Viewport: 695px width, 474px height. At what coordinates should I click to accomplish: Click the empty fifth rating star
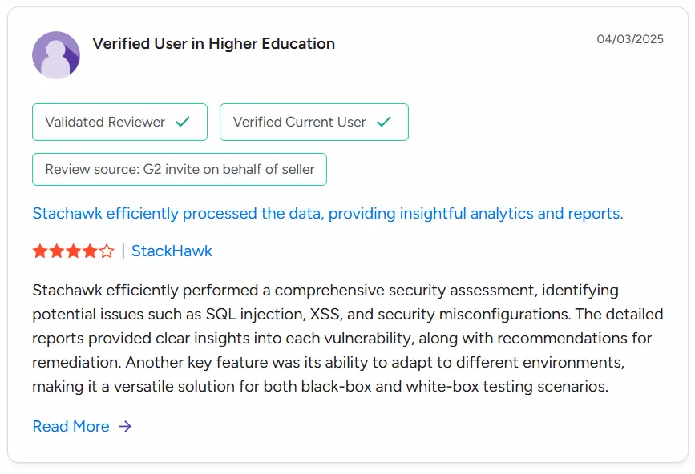pos(107,251)
